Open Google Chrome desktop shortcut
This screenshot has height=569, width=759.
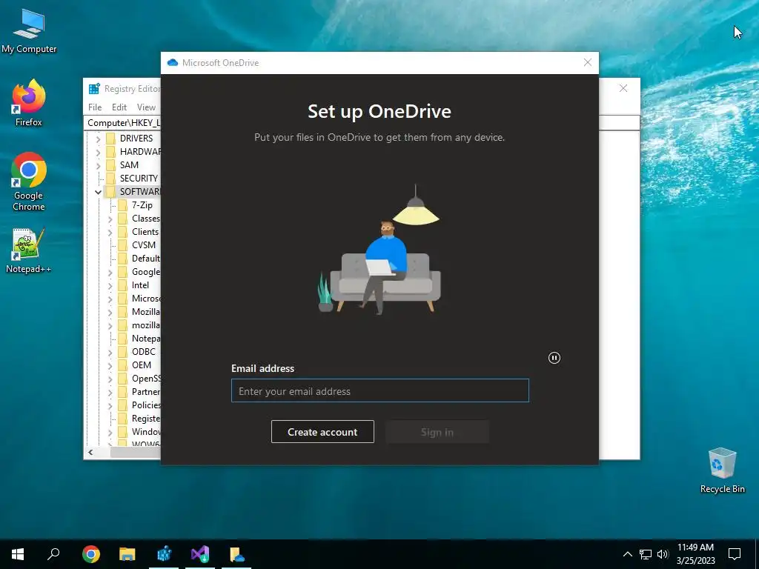29,182
